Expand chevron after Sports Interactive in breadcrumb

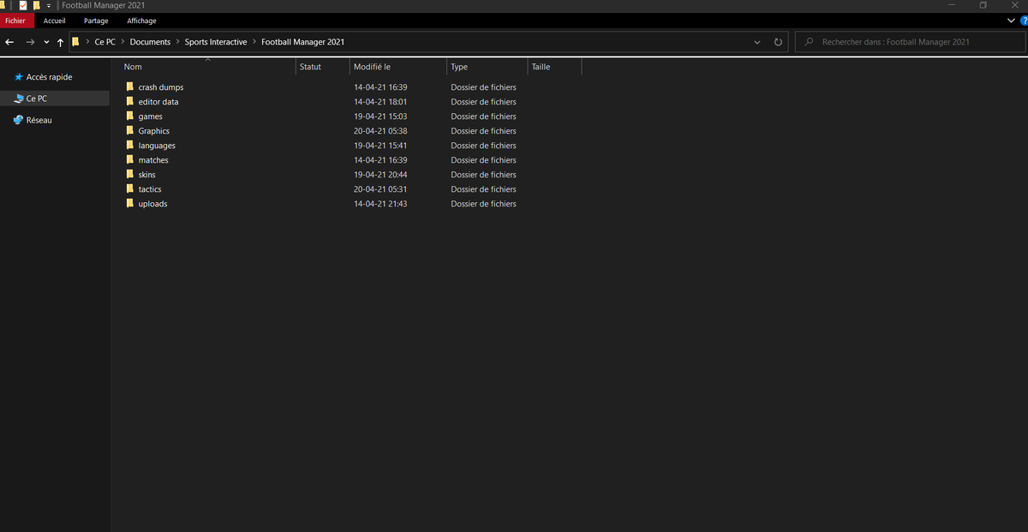pyautogui.click(x=254, y=42)
